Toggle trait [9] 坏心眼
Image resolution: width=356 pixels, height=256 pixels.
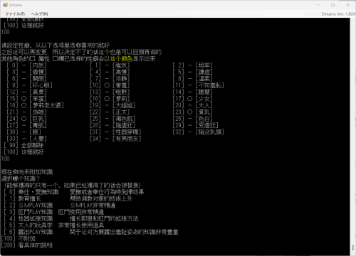pos(29,85)
